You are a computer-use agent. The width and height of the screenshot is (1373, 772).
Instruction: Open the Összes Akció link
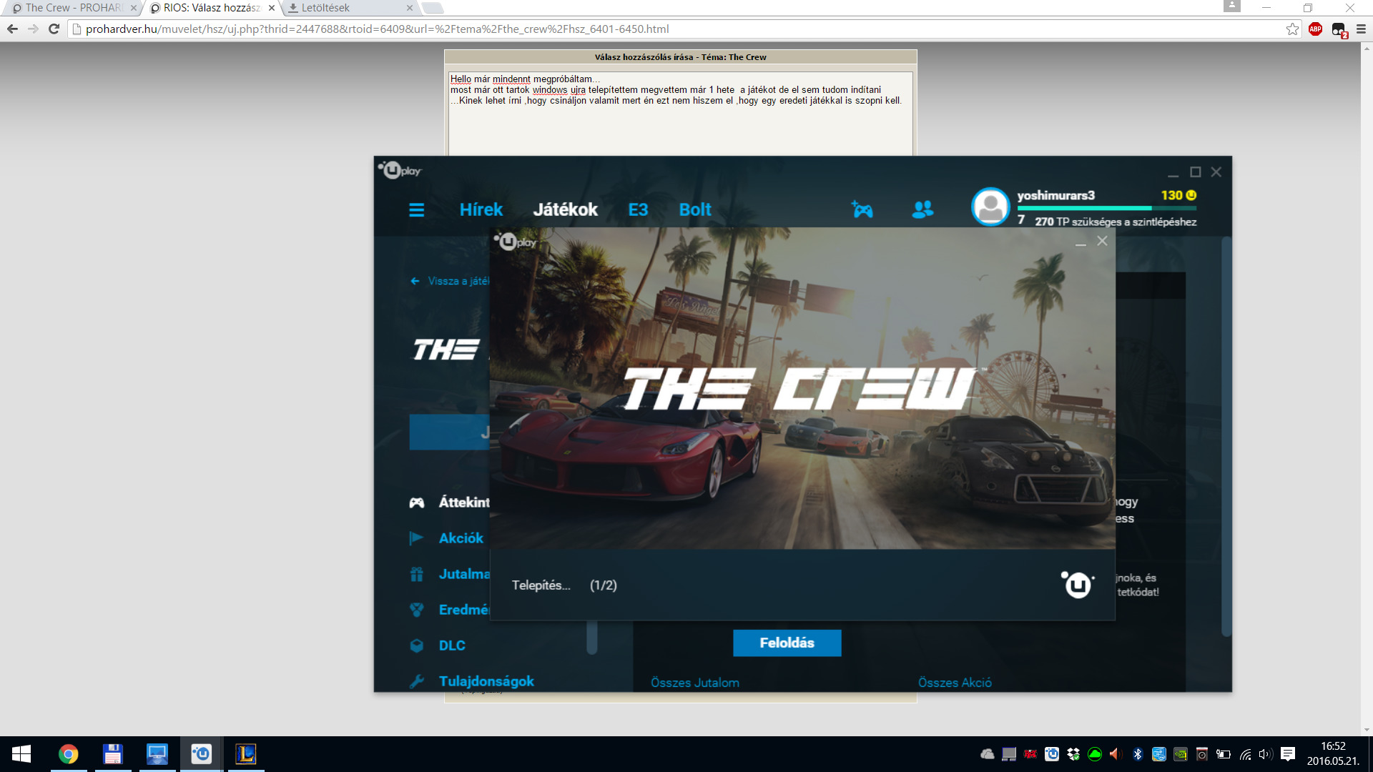click(x=954, y=683)
